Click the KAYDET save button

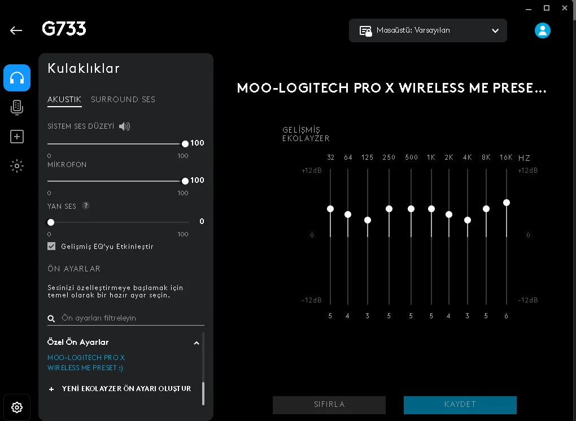coord(460,405)
